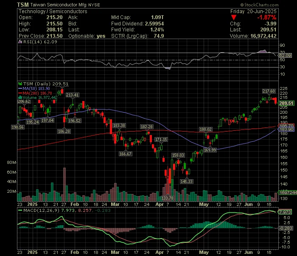Click the tall volume bar near Jan 27
This screenshot has height=256, width=297.
[64, 184]
